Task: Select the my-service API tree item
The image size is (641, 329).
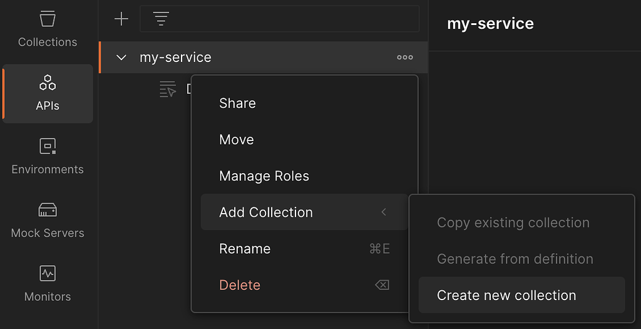Action: pyautogui.click(x=175, y=58)
